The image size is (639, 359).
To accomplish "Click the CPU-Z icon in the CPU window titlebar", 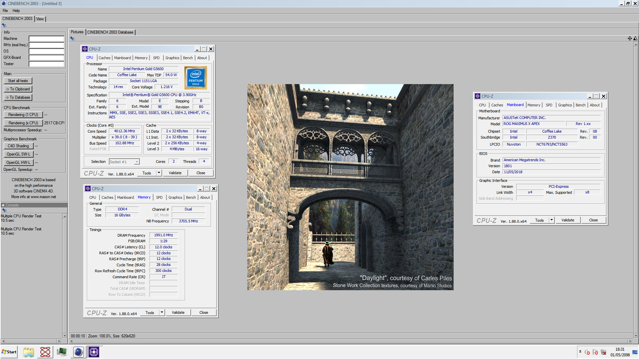I will click(85, 49).
